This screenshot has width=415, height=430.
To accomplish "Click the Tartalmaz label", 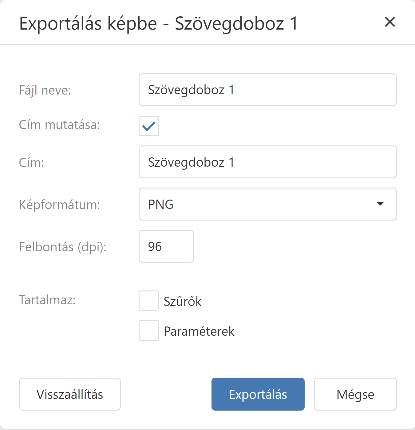I will pos(47,300).
